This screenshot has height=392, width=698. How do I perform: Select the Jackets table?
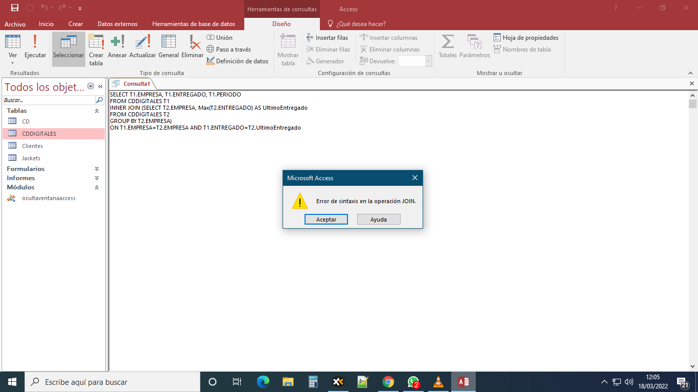[x=54, y=158]
